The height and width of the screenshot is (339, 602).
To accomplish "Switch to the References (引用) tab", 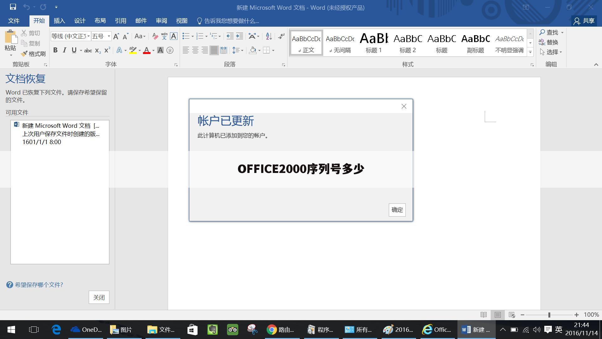I will (120, 21).
